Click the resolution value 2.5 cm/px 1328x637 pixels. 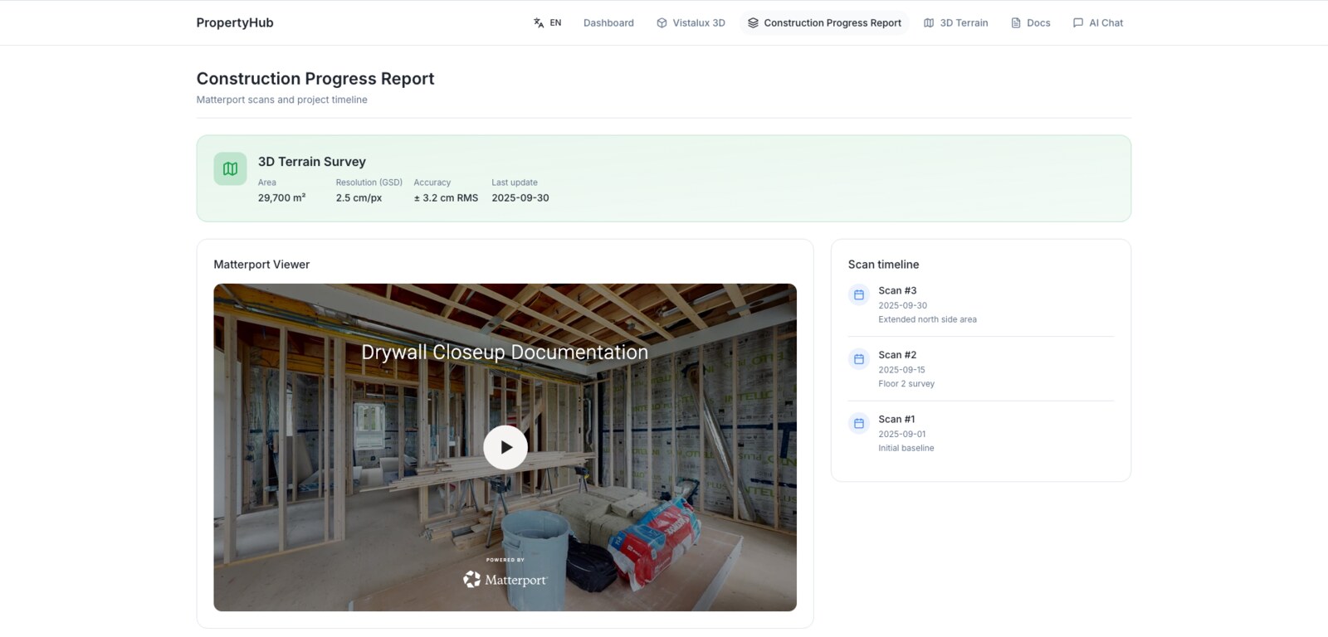359,197
